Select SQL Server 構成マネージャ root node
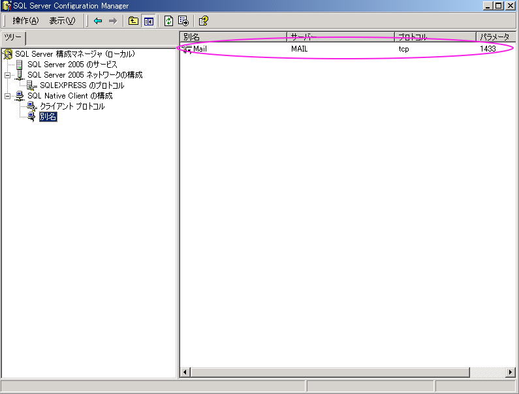 click(74, 54)
